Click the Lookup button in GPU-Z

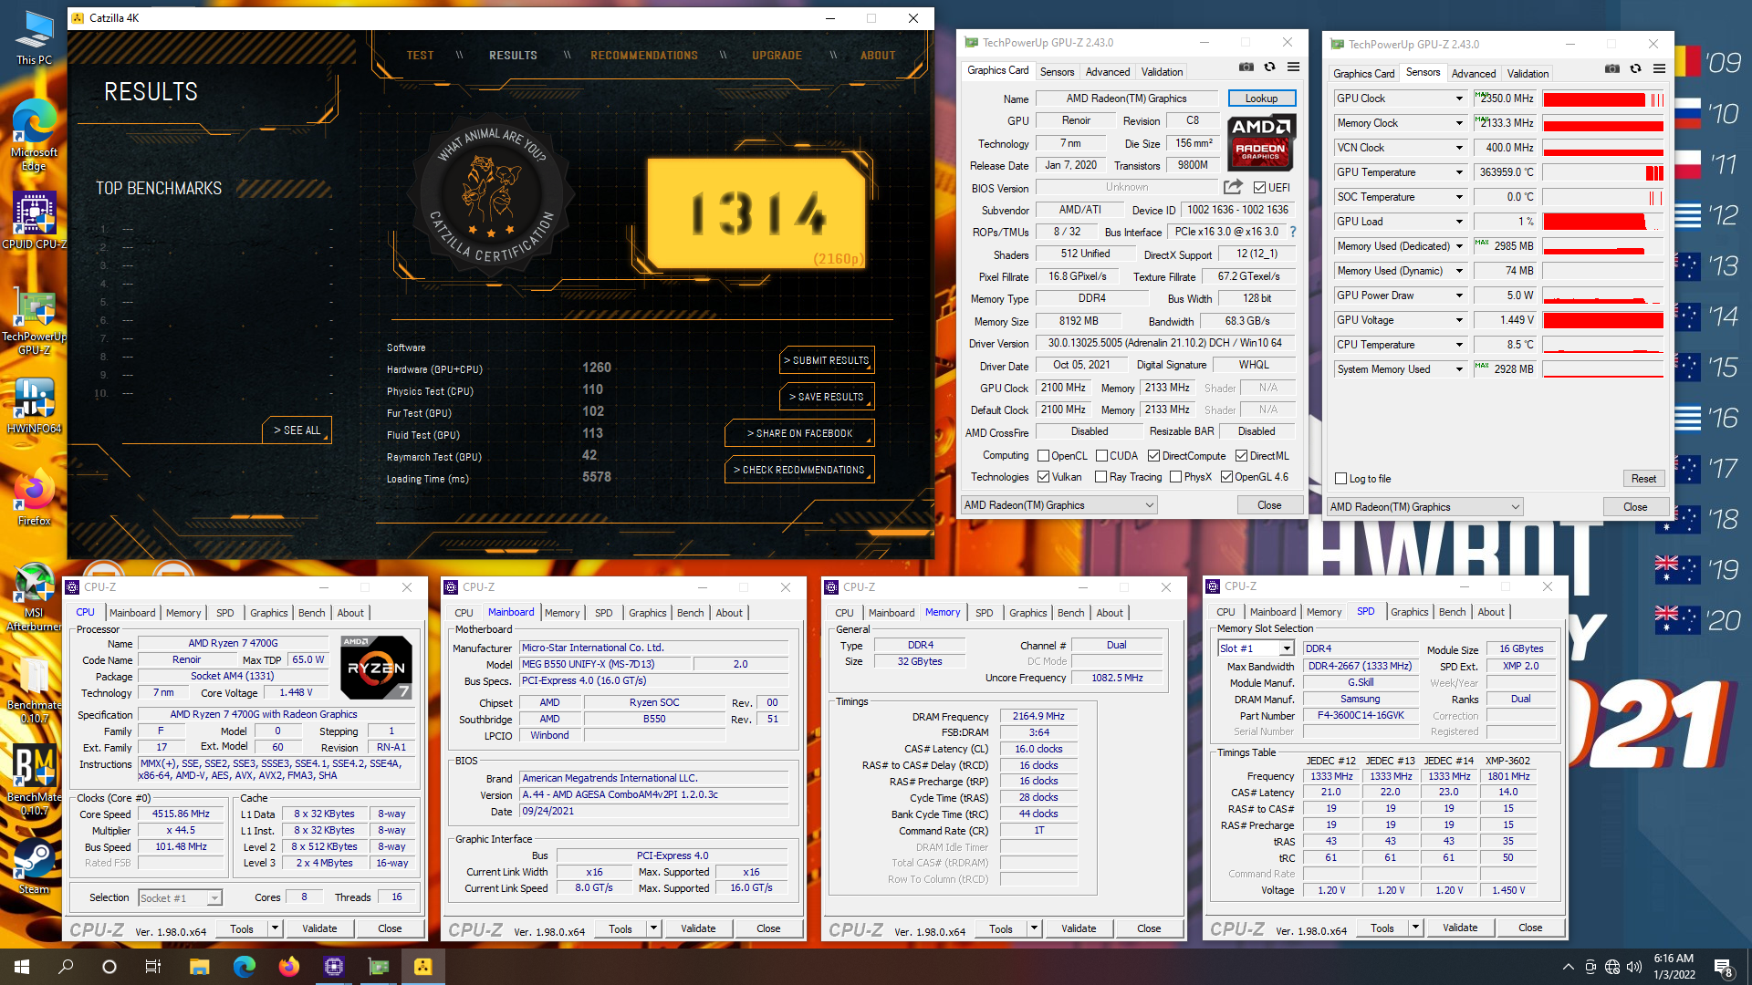(x=1261, y=98)
